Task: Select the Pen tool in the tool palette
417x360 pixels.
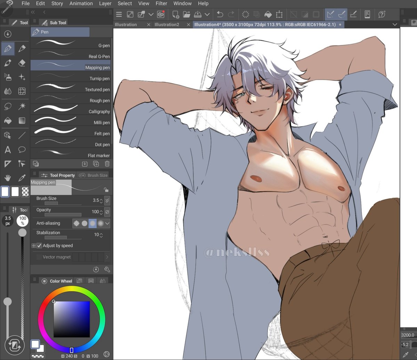Action: [x=8, y=49]
